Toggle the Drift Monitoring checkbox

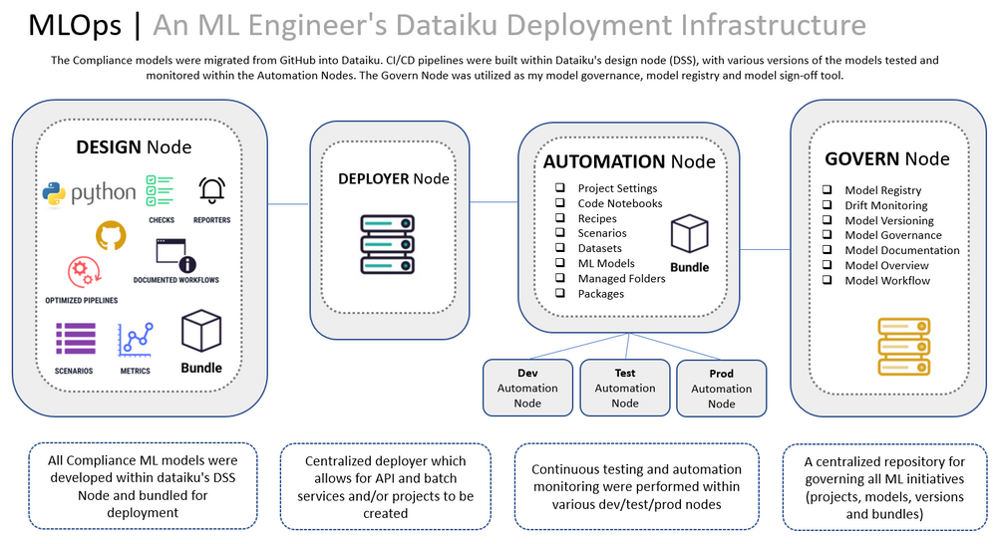[x=827, y=205]
